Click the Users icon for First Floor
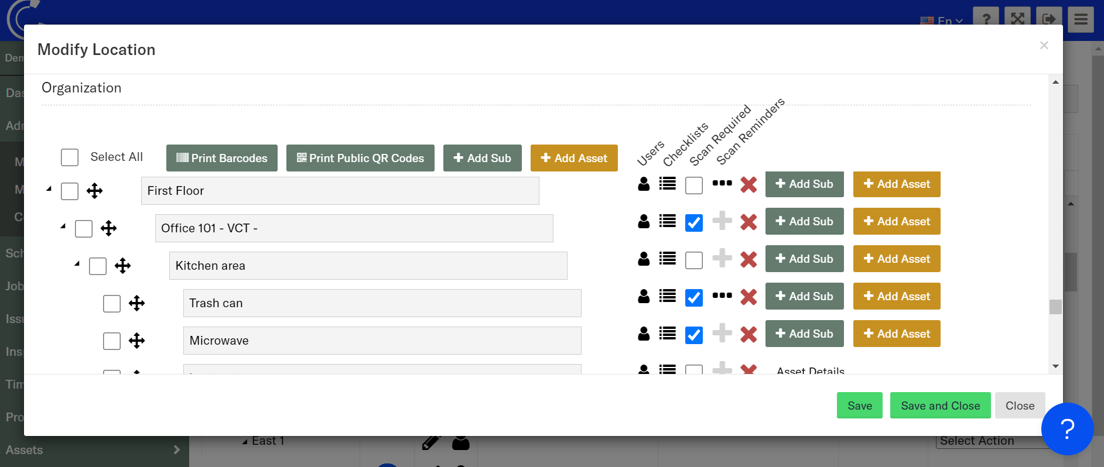 tap(644, 184)
